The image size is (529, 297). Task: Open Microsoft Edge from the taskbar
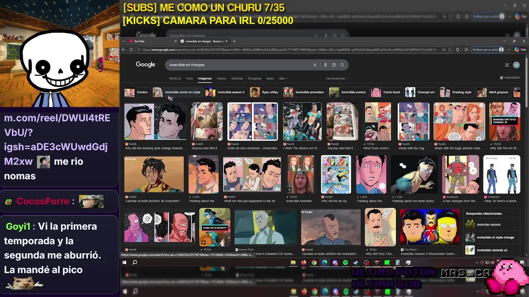(324, 262)
